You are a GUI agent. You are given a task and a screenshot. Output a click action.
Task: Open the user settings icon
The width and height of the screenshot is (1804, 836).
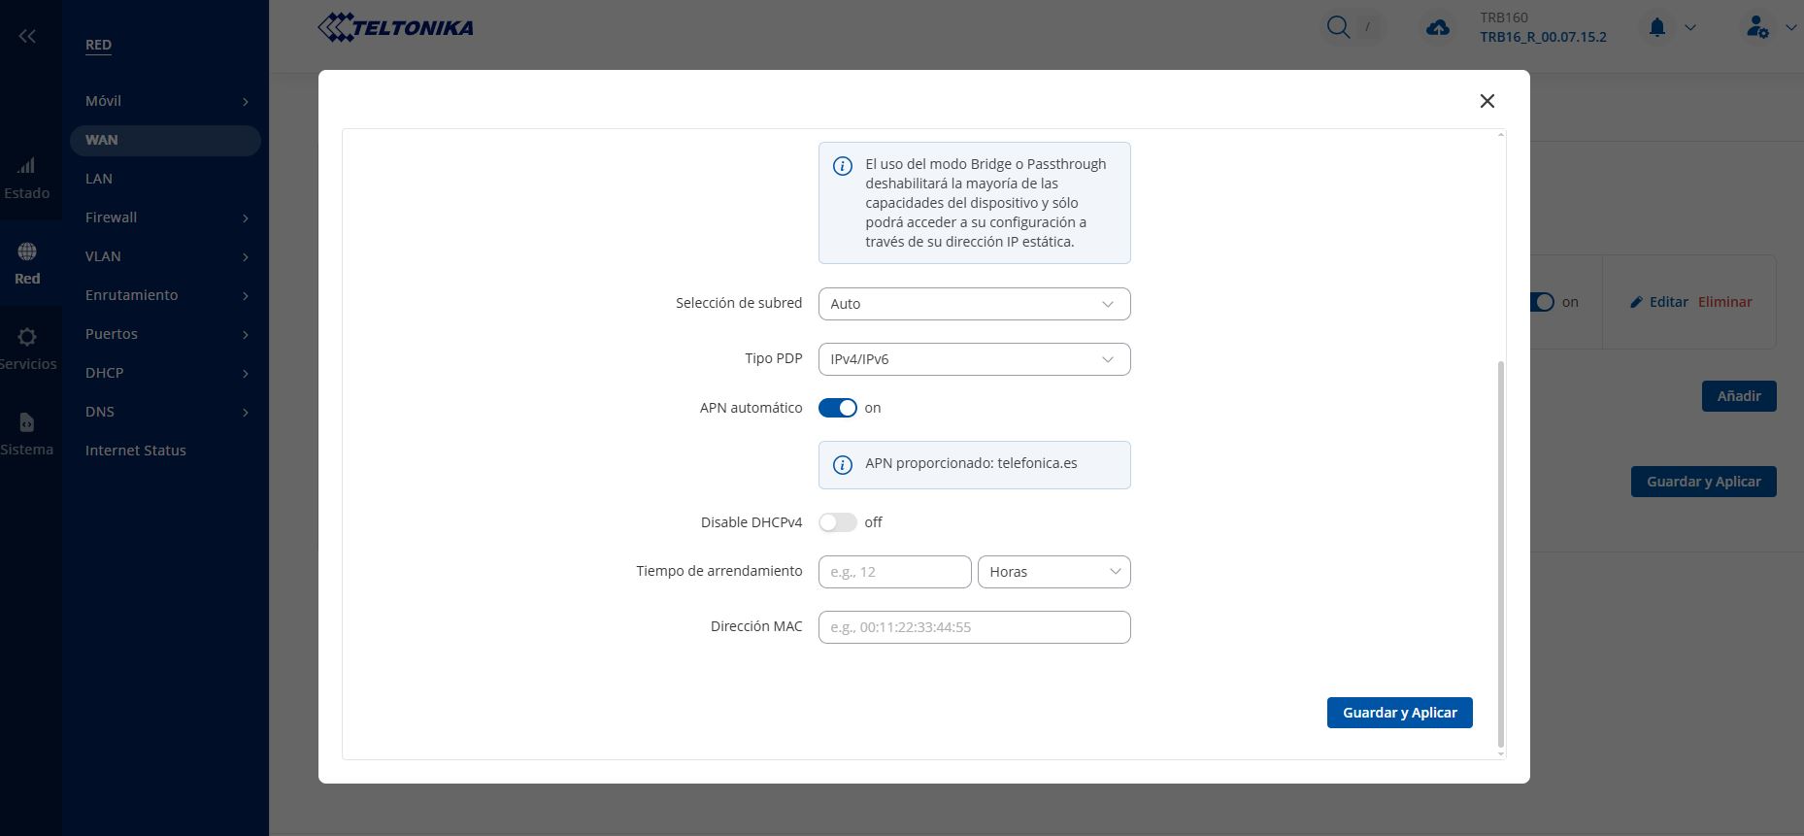click(1756, 27)
